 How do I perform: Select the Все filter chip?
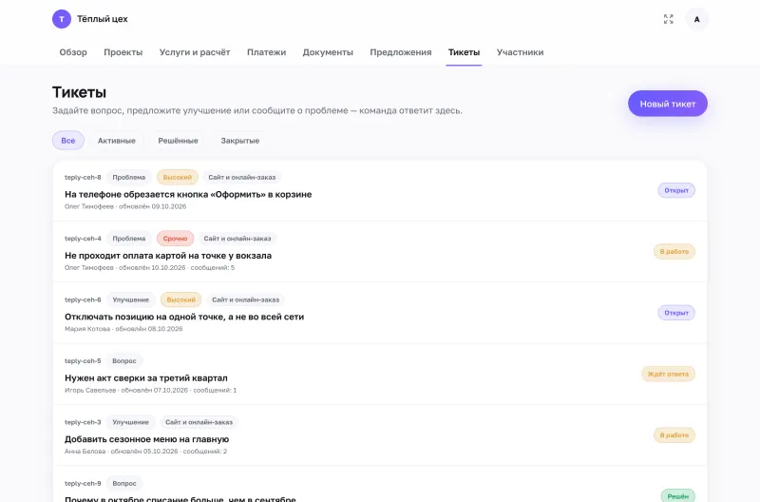tap(68, 141)
